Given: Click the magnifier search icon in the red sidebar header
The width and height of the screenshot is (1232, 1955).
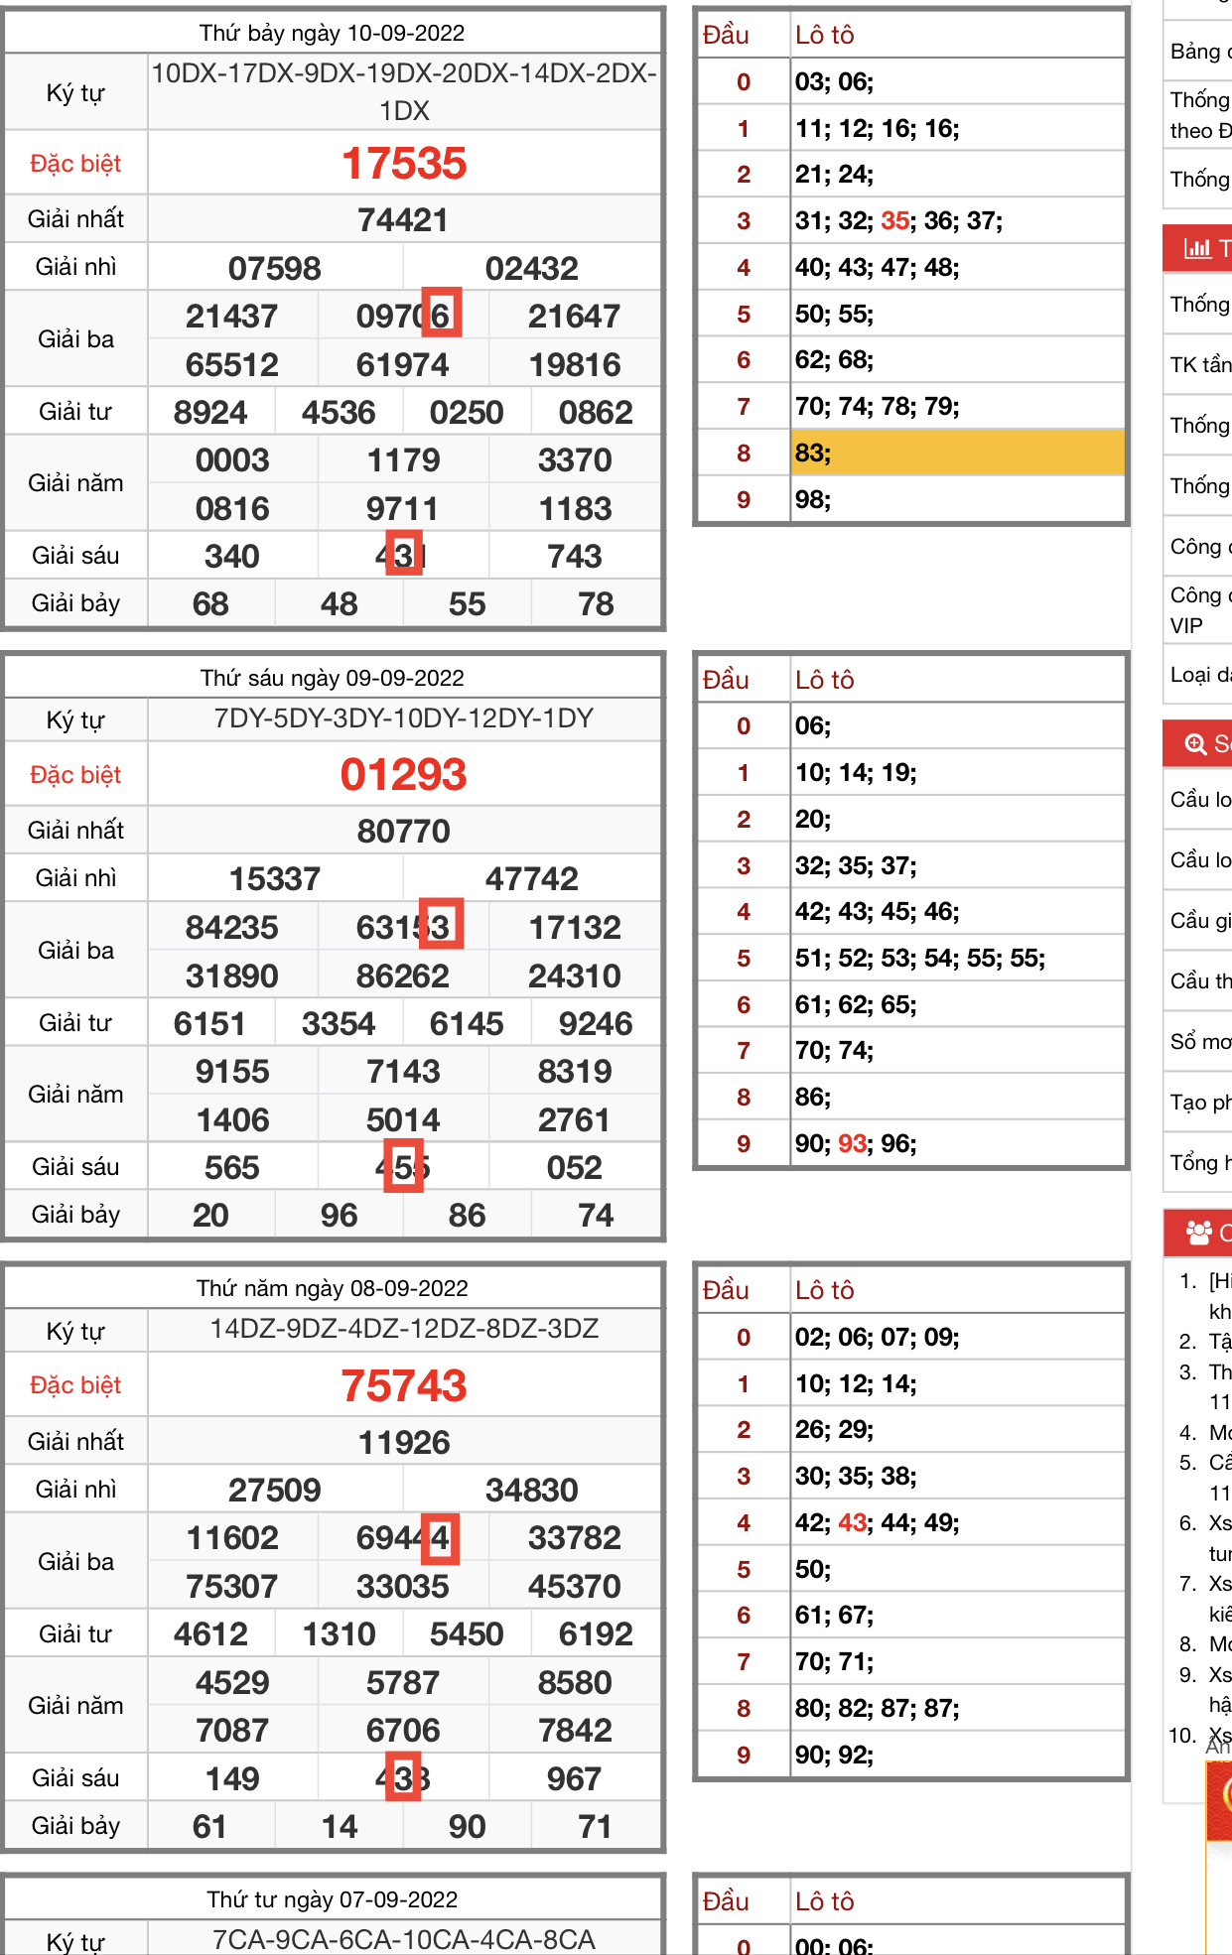Looking at the screenshot, I should click(x=1196, y=744).
